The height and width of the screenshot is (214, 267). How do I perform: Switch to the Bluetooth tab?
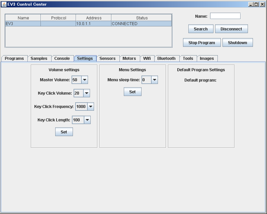coord(166,58)
